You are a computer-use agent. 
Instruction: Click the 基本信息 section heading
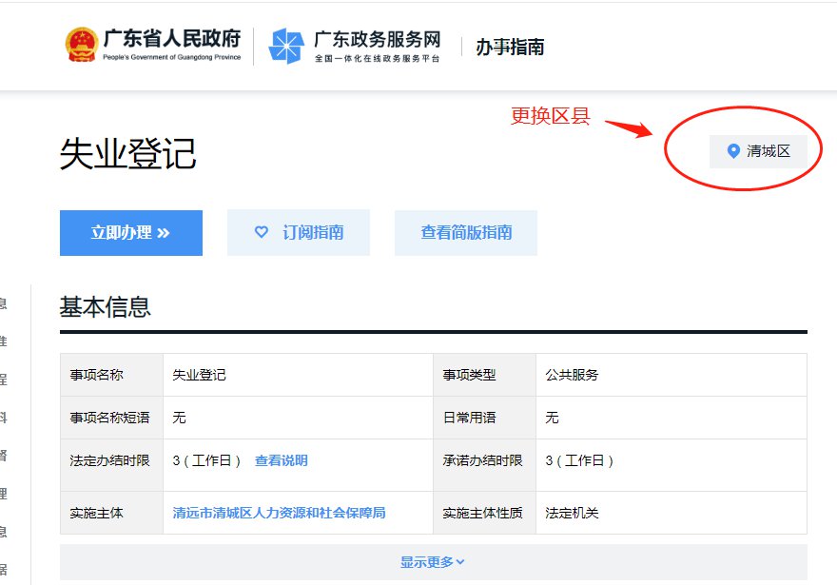click(x=105, y=307)
